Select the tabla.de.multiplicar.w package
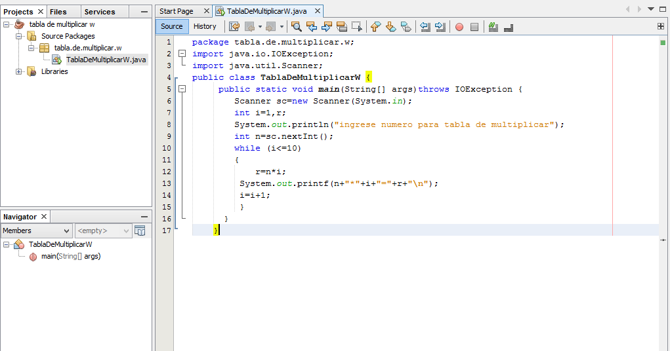The height and width of the screenshot is (351, 670). pos(87,48)
